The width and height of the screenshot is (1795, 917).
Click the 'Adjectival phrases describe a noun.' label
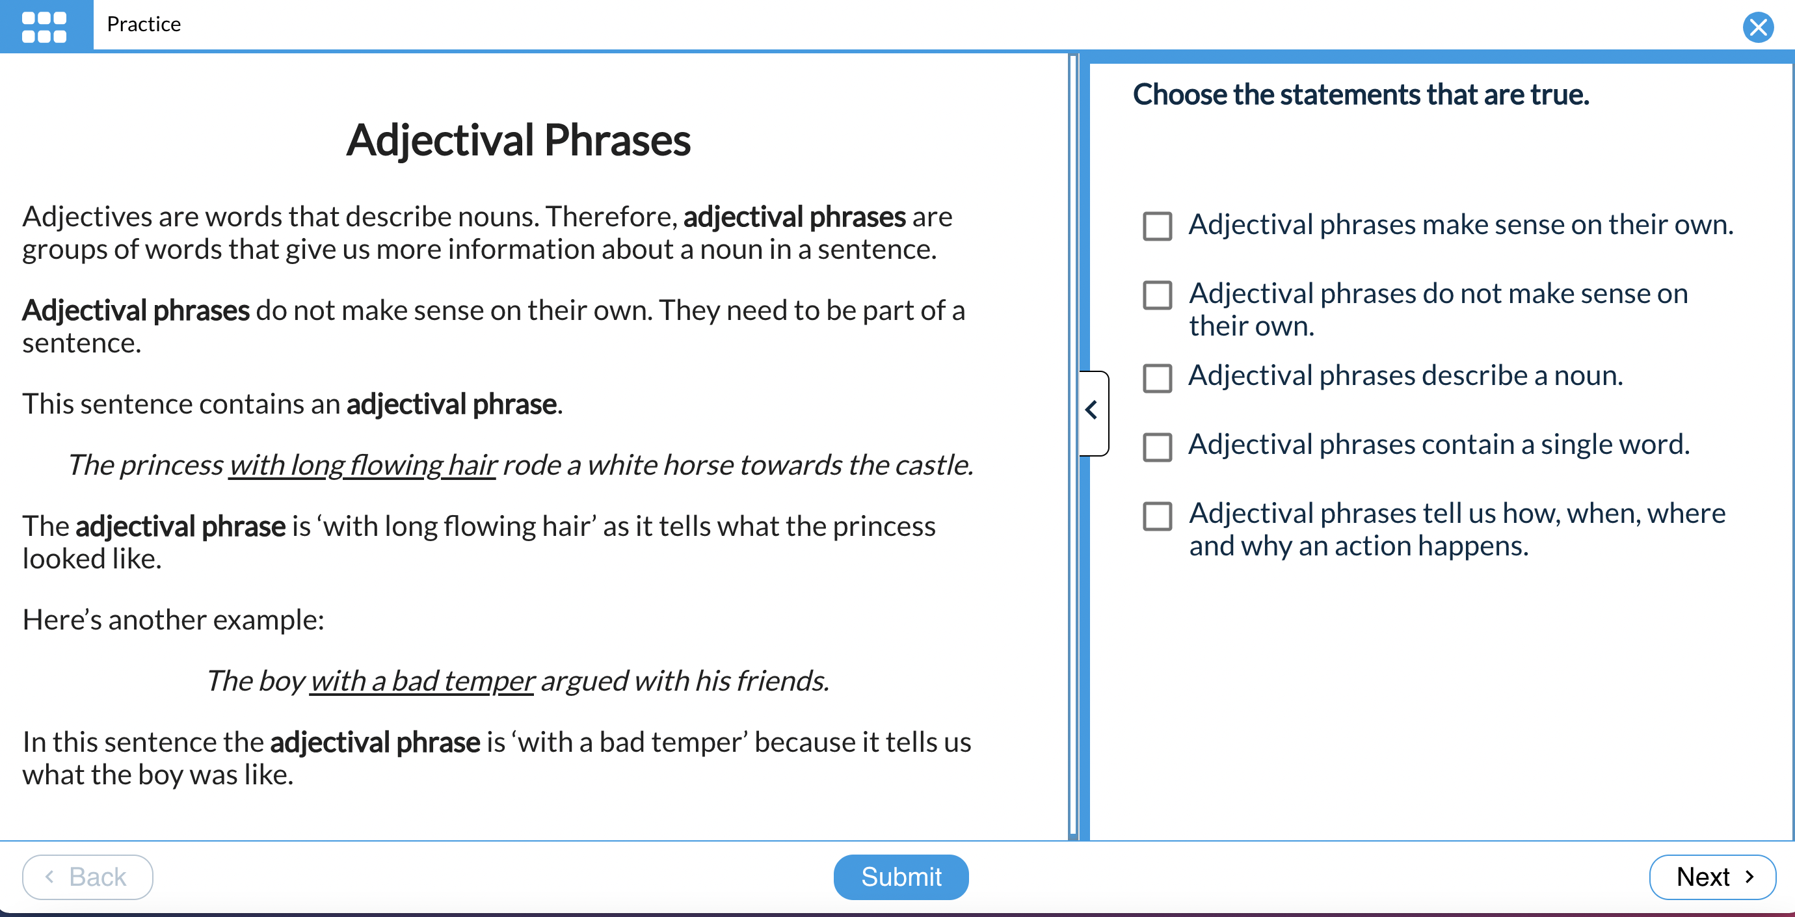point(1405,377)
